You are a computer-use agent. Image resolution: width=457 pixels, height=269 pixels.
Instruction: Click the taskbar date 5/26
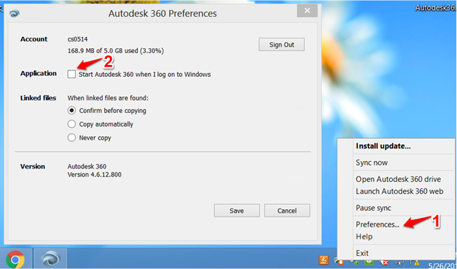442,265
